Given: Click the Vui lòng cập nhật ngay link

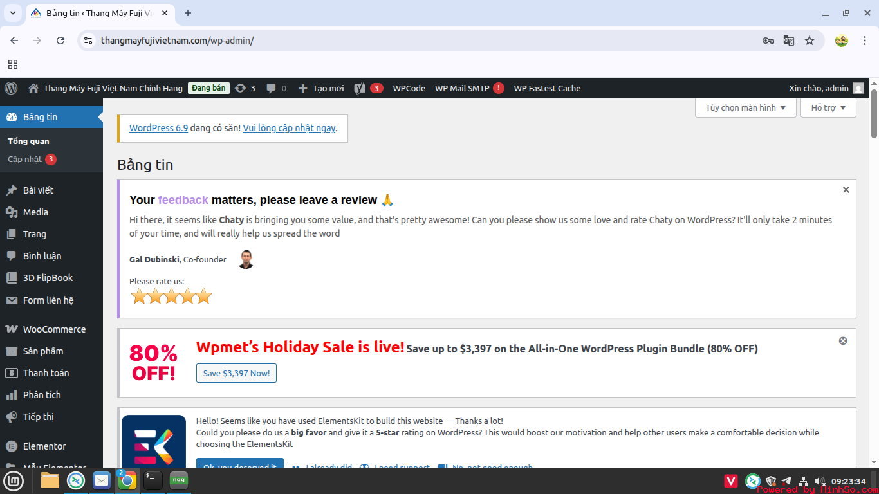Looking at the screenshot, I should click(x=288, y=128).
